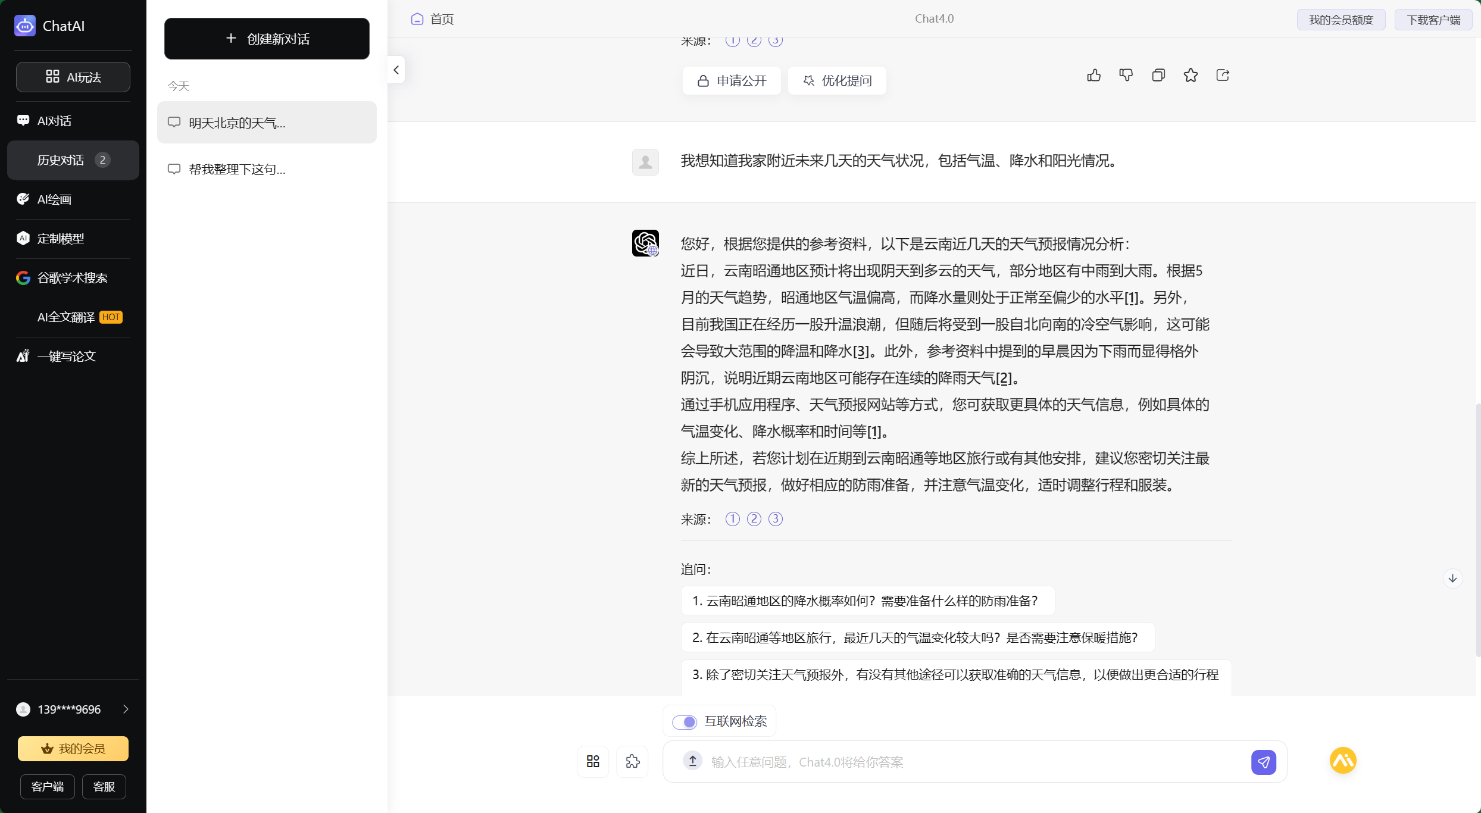Disable the 互联网检索 toggle

(x=685, y=721)
